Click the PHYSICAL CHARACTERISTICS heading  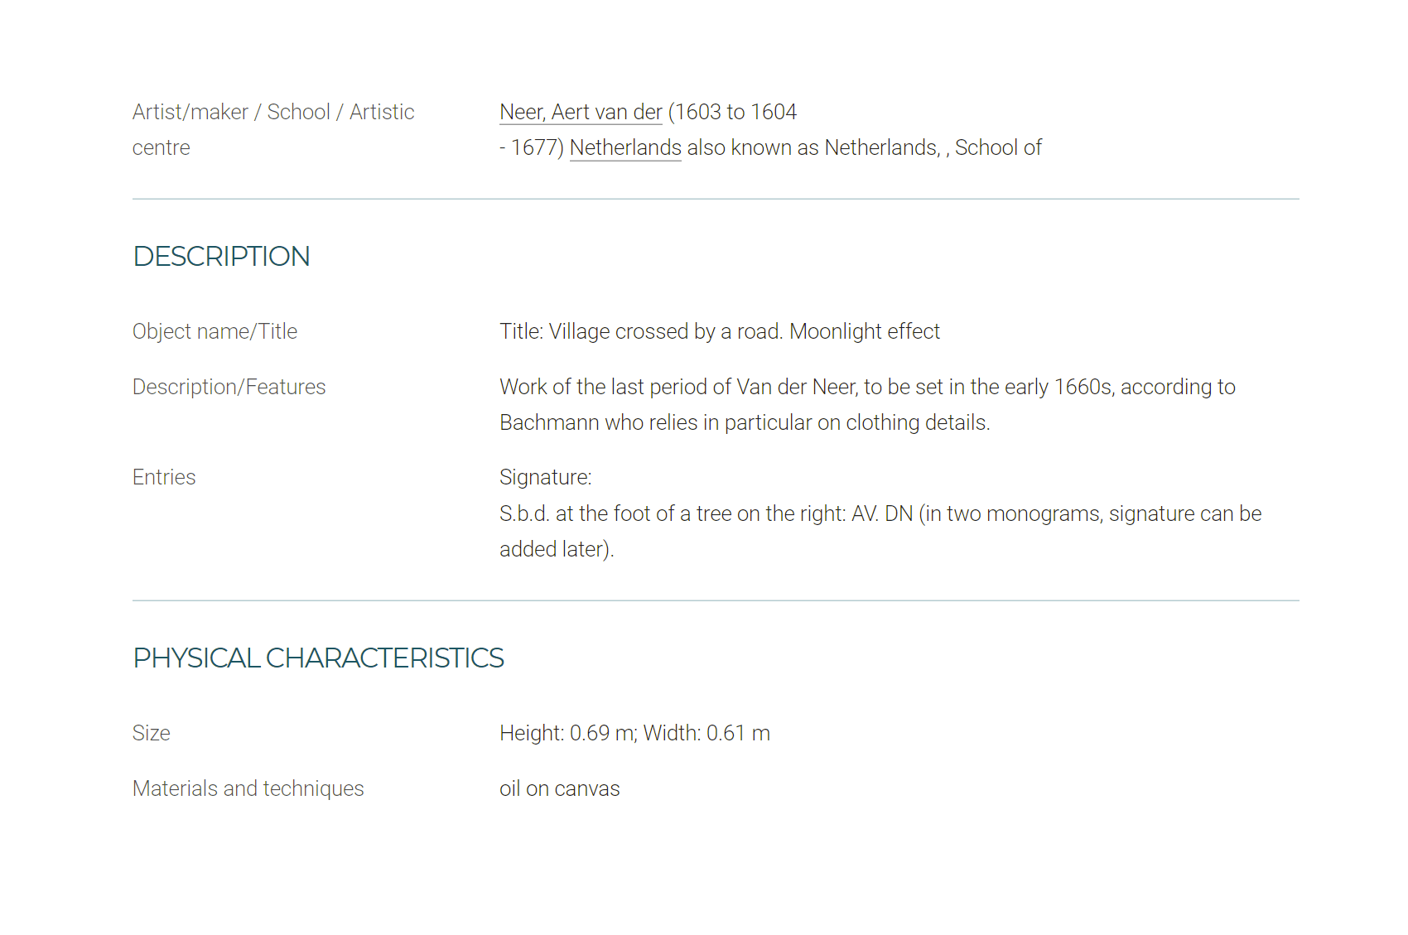(318, 658)
